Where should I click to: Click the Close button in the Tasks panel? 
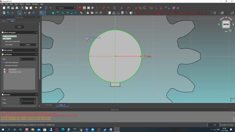(19, 27)
